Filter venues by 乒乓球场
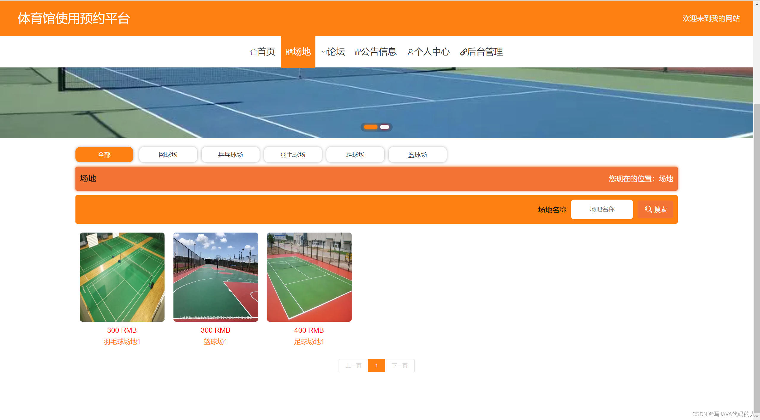Screen dimensions: 760x420 click(230, 155)
